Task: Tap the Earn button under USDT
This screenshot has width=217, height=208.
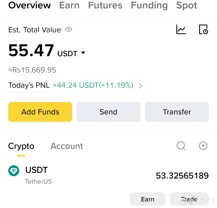Action: (x=148, y=199)
